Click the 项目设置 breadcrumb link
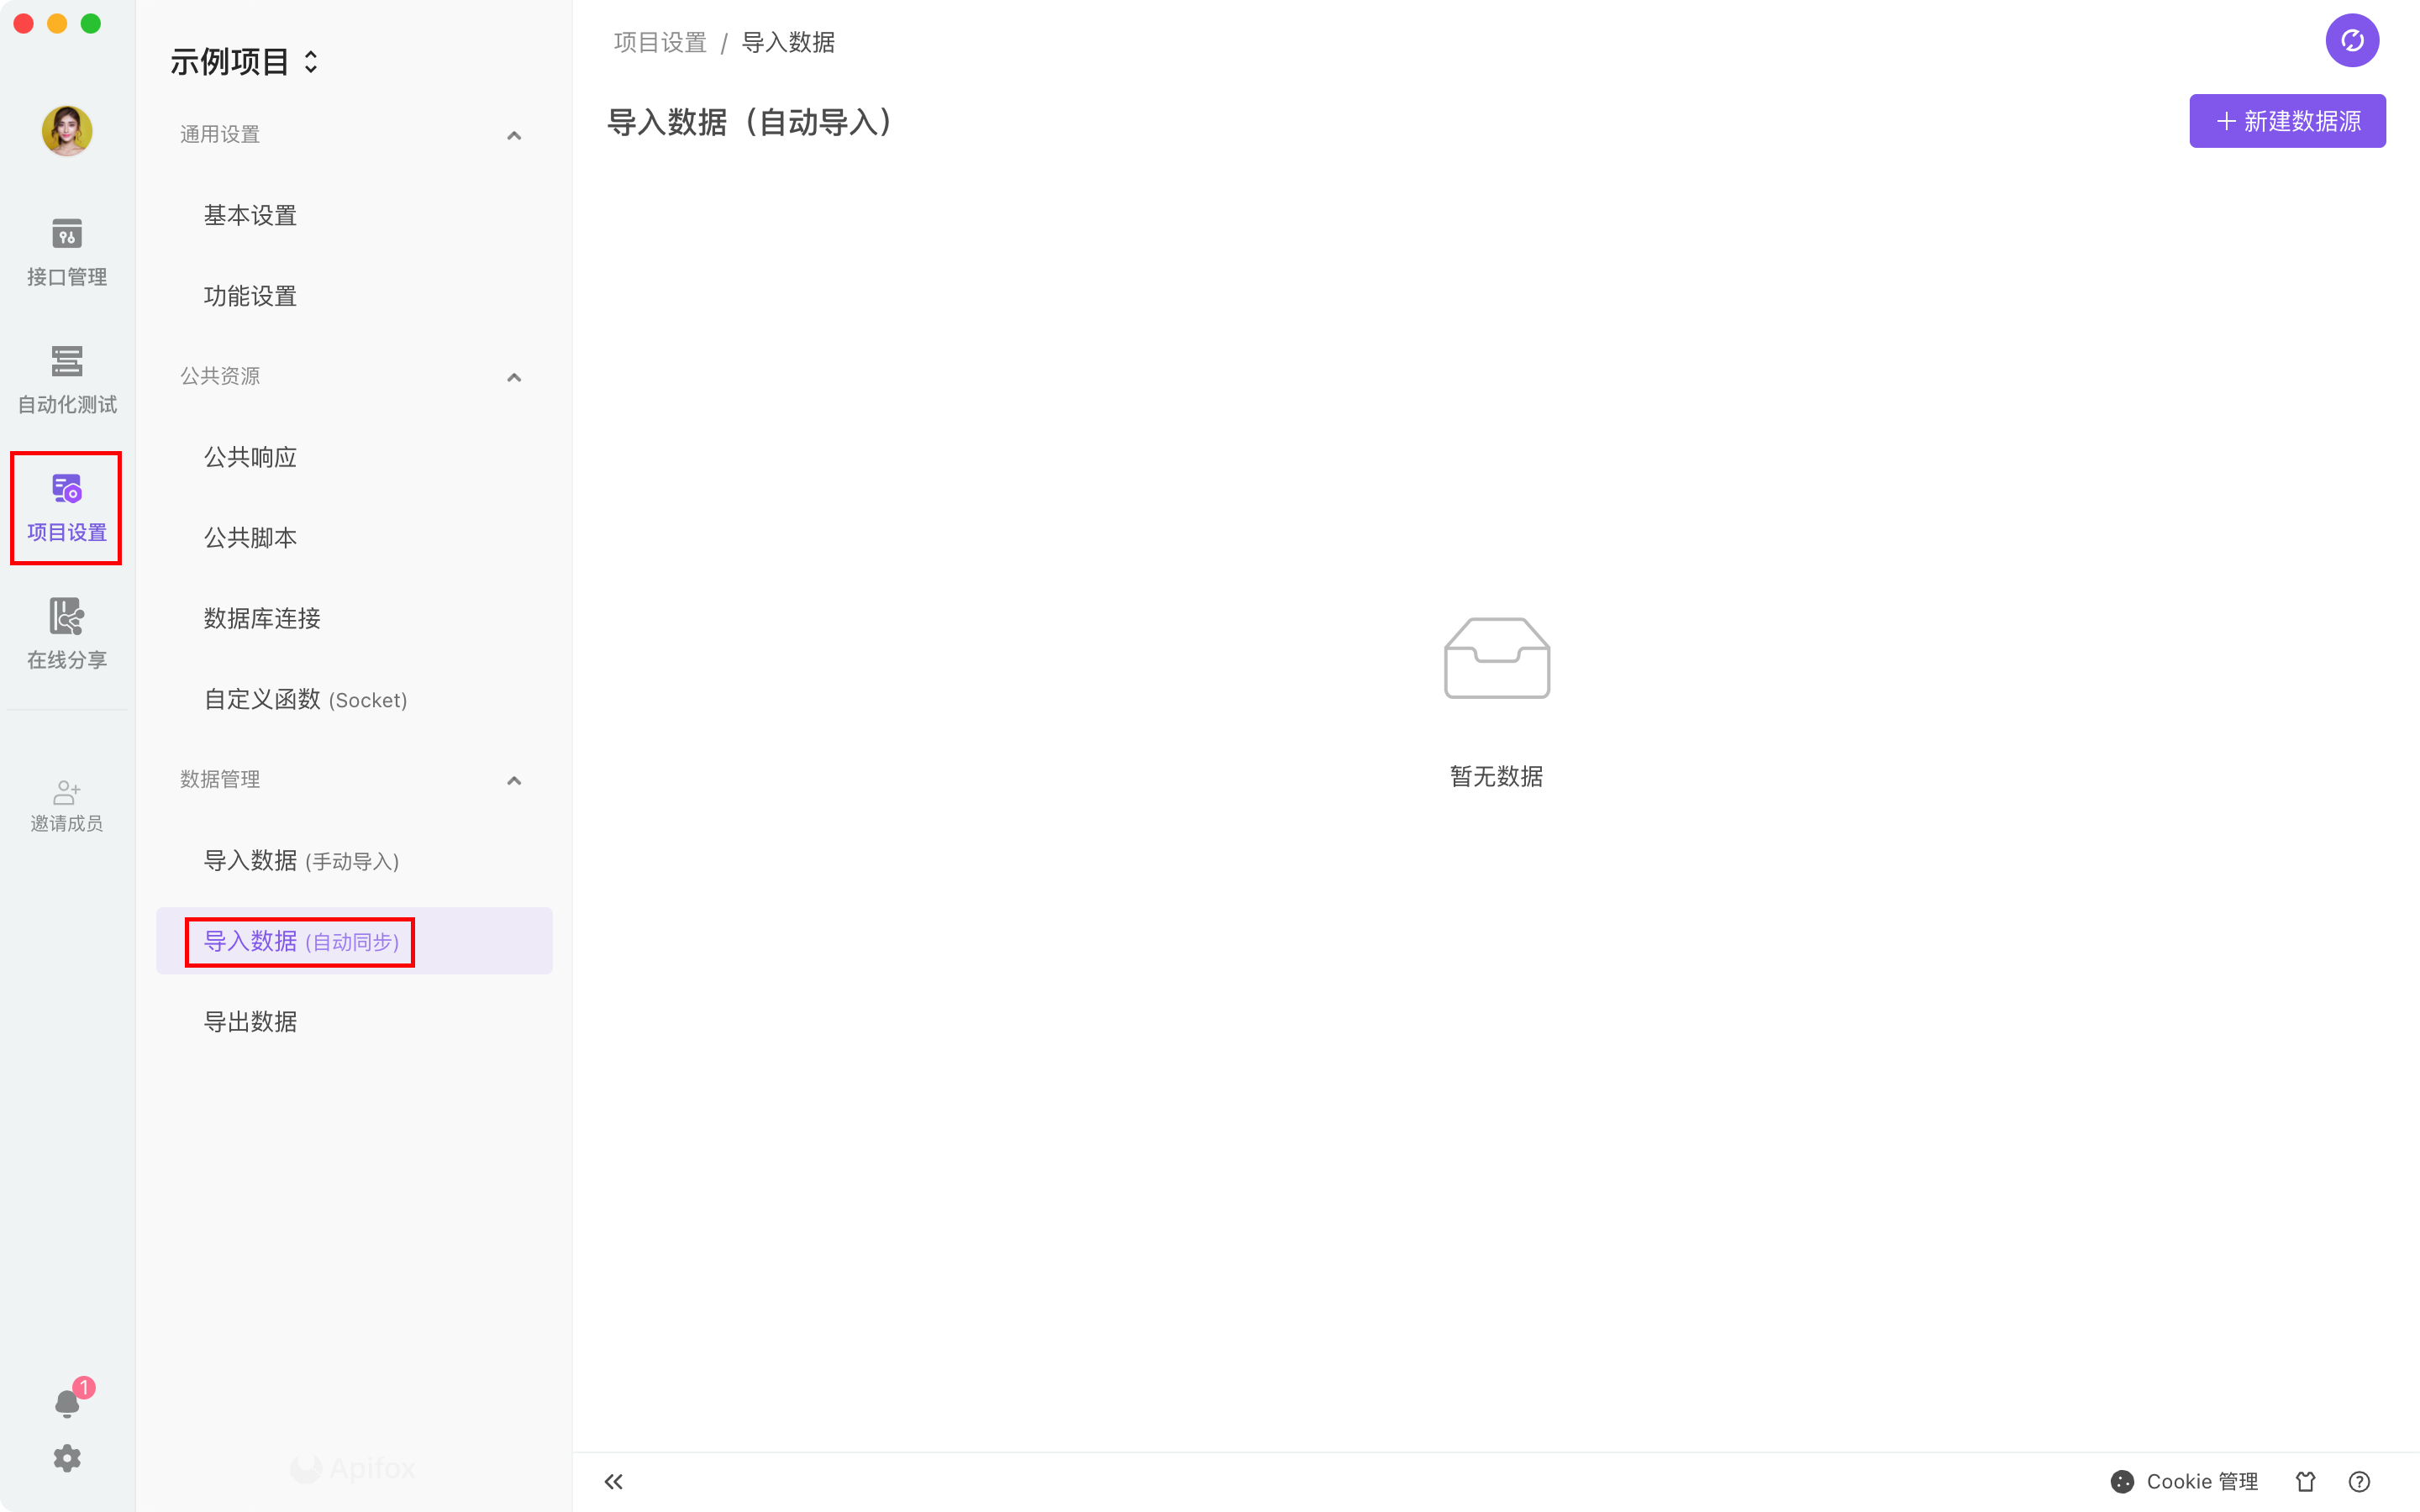 659,42
